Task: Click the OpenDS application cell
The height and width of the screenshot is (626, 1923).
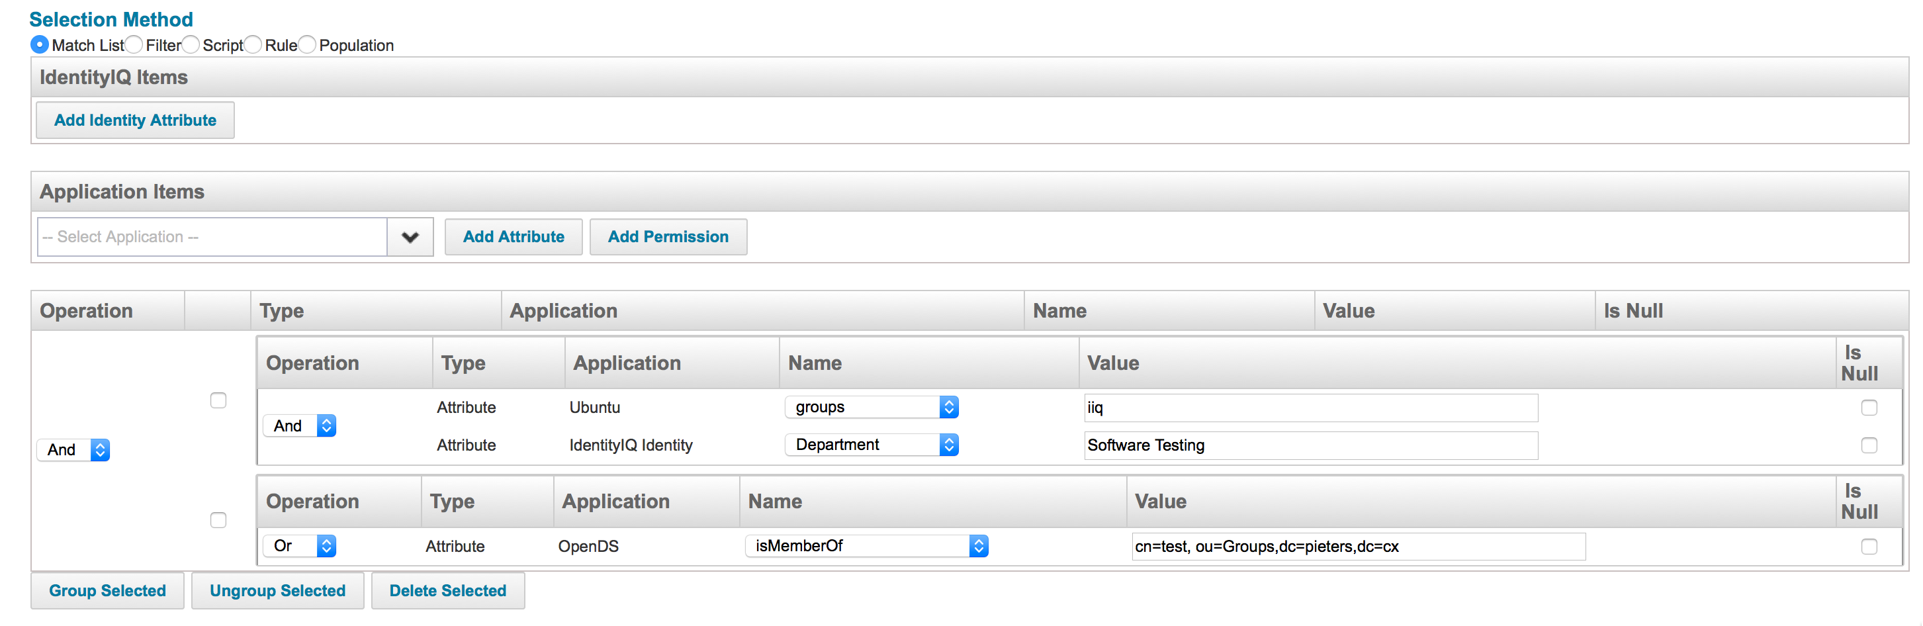Action: [x=588, y=546]
